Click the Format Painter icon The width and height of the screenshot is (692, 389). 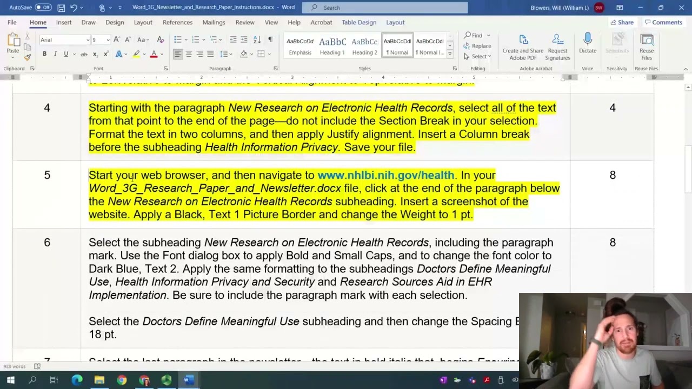(28, 57)
